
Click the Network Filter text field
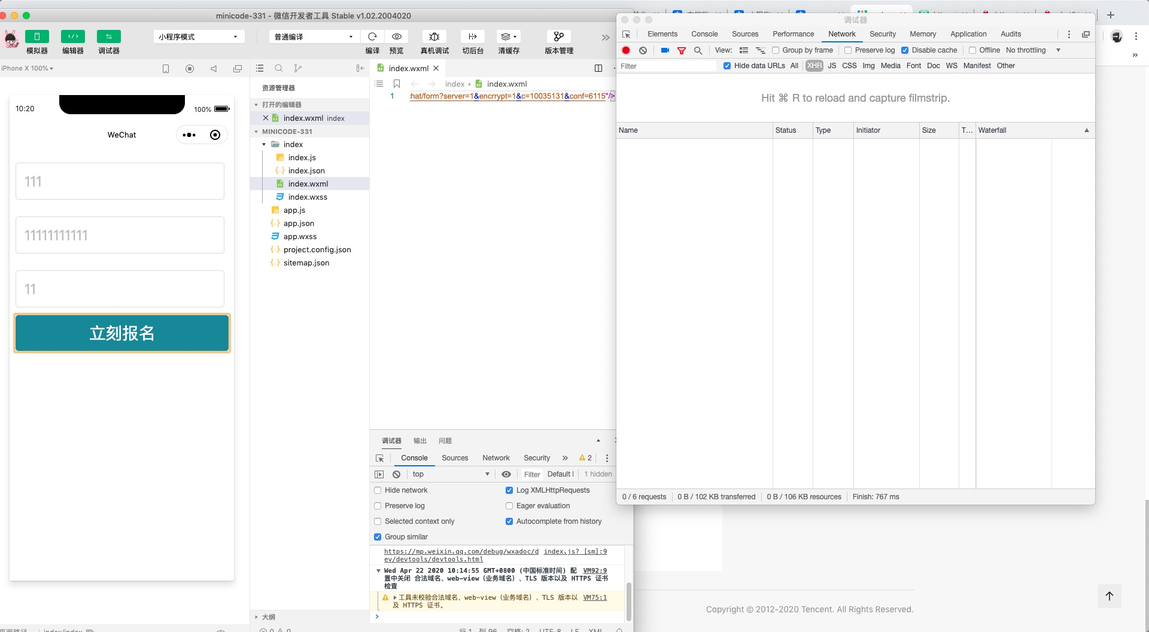pyautogui.click(x=667, y=66)
